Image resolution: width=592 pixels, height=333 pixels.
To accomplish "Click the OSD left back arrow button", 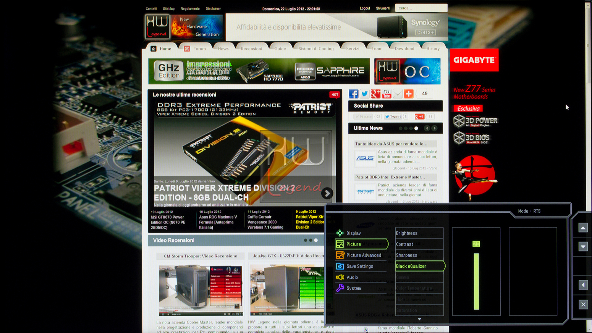I will click(x=583, y=285).
